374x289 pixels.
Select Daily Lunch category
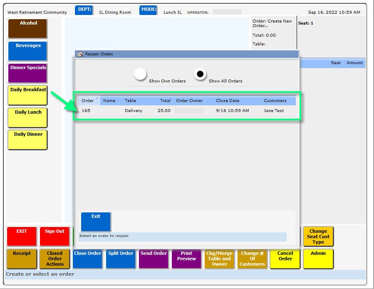pos(28,117)
